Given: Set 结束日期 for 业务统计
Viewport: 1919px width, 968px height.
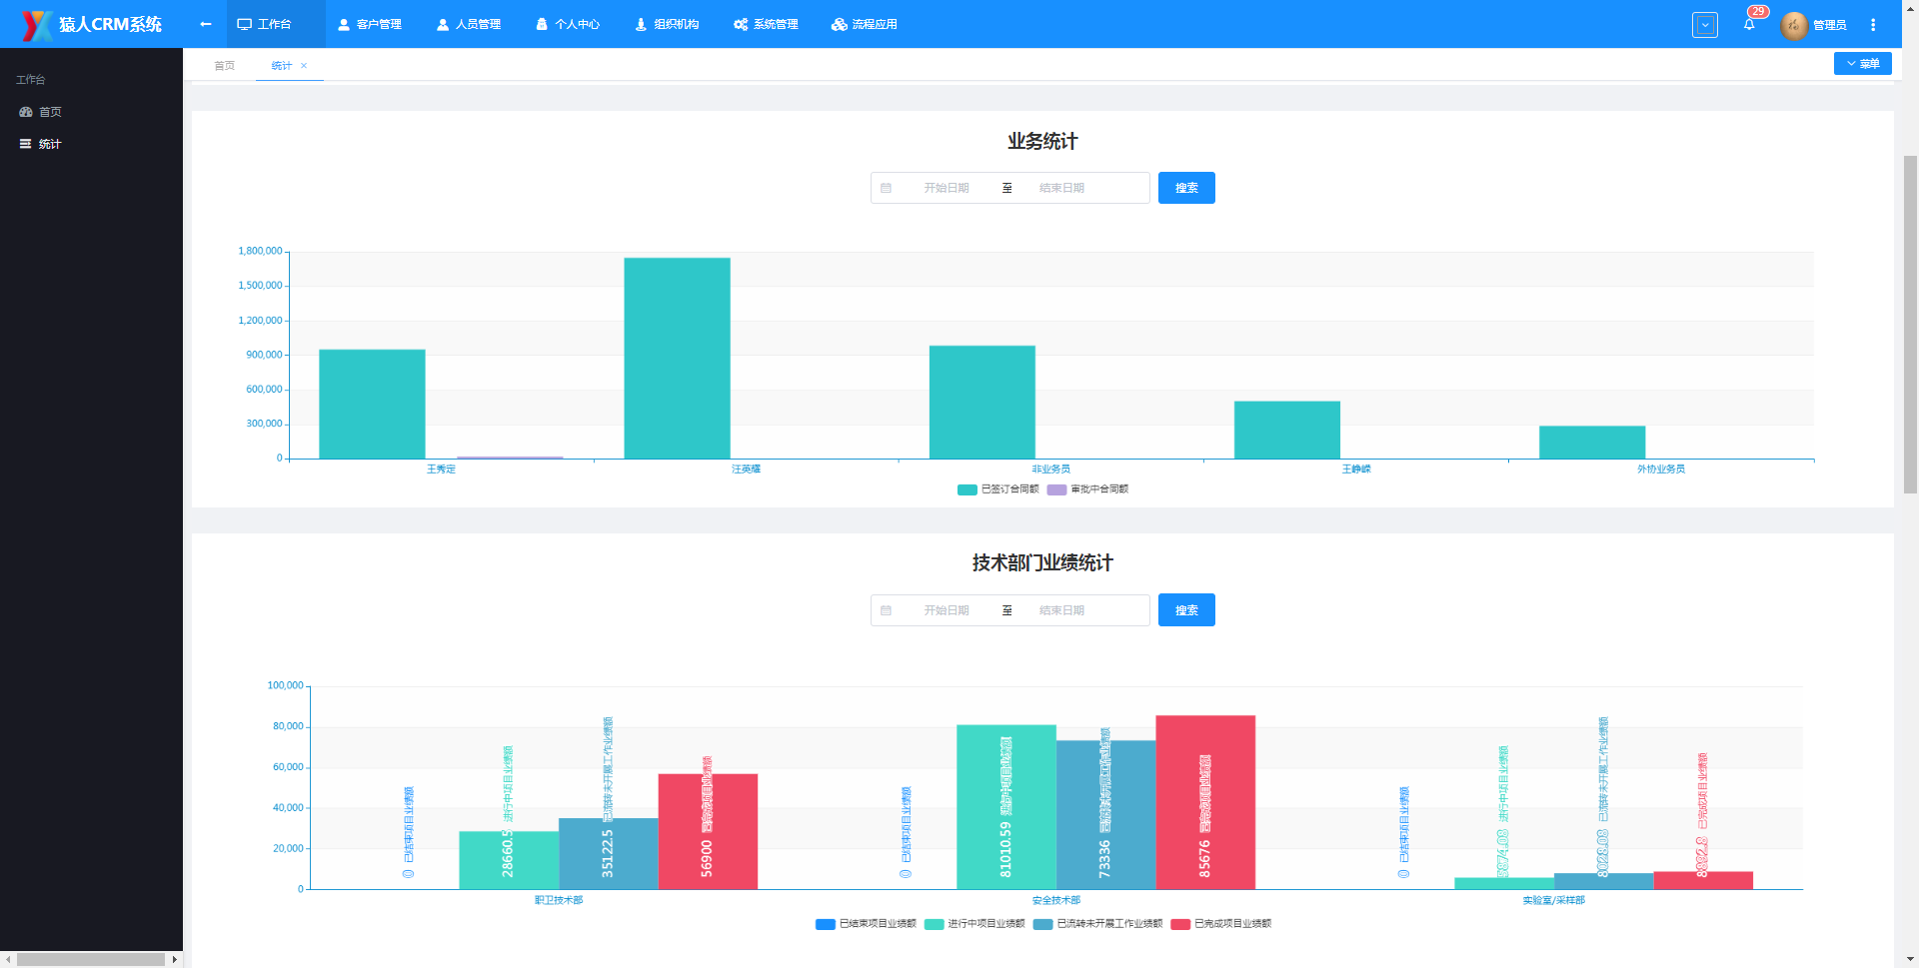Looking at the screenshot, I should 1061,188.
